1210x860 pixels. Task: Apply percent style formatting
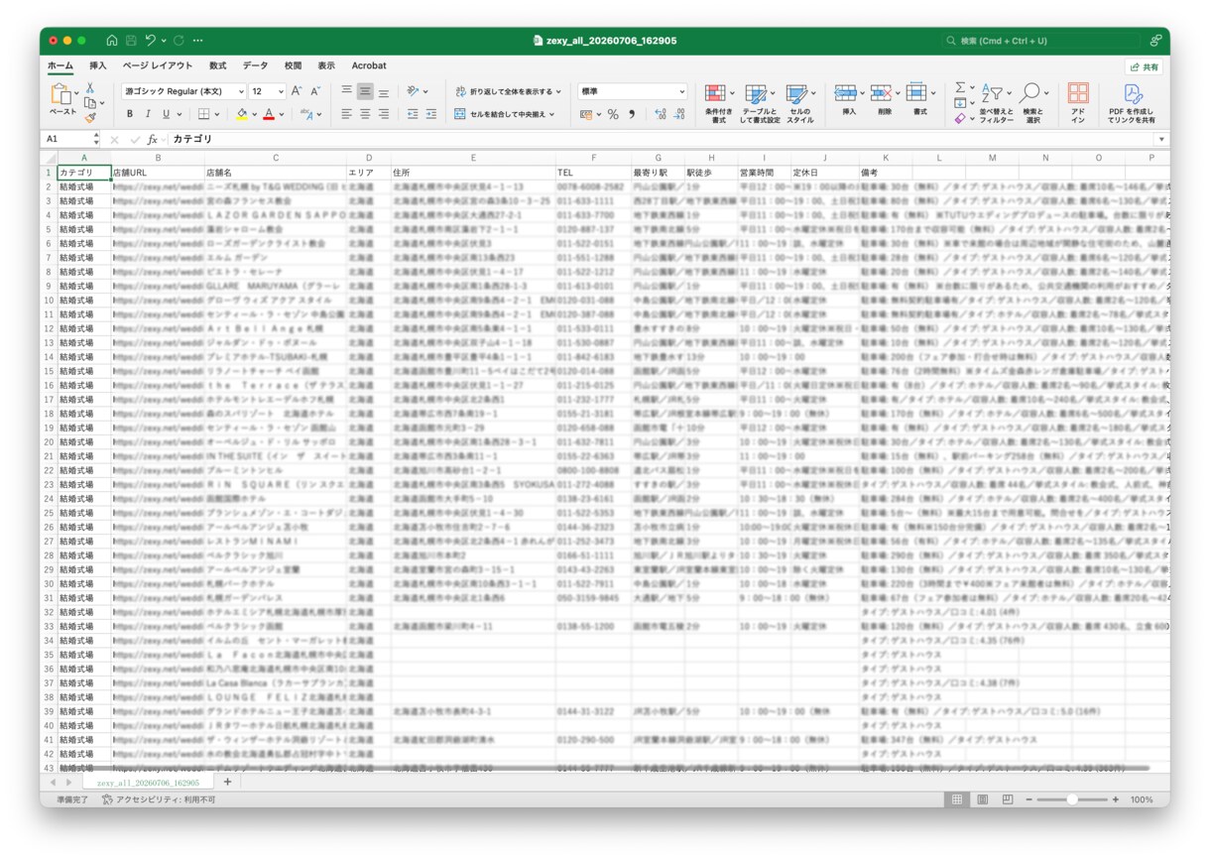(613, 114)
